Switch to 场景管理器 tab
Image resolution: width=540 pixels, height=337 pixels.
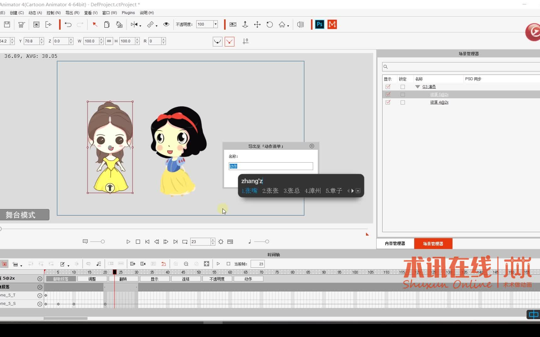(x=433, y=243)
